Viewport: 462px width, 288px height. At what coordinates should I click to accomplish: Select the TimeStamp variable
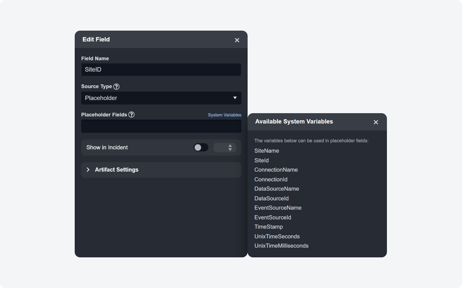[268, 227]
